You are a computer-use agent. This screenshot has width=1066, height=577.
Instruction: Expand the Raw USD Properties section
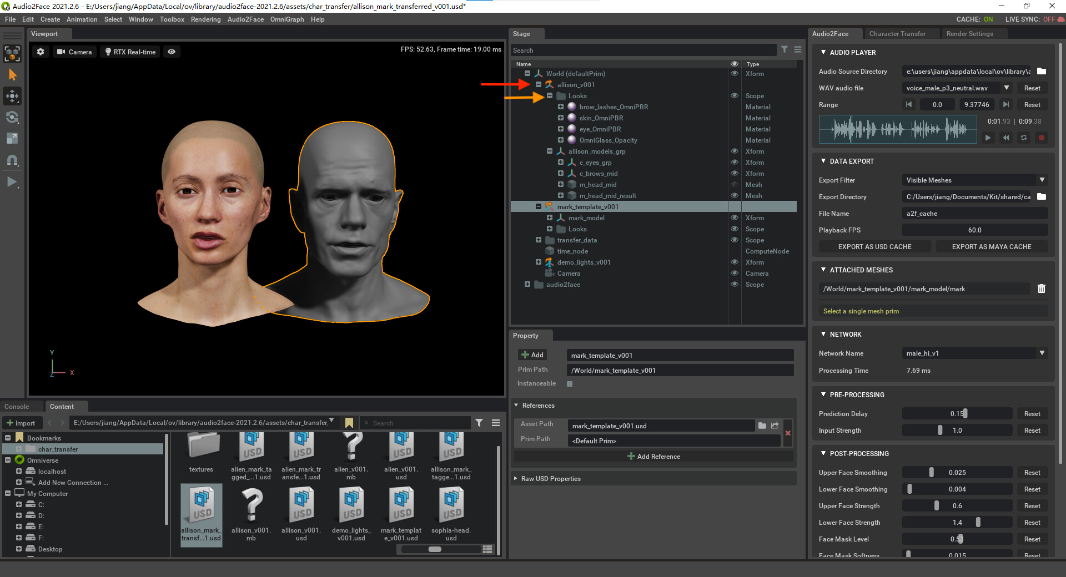(x=550, y=478)
